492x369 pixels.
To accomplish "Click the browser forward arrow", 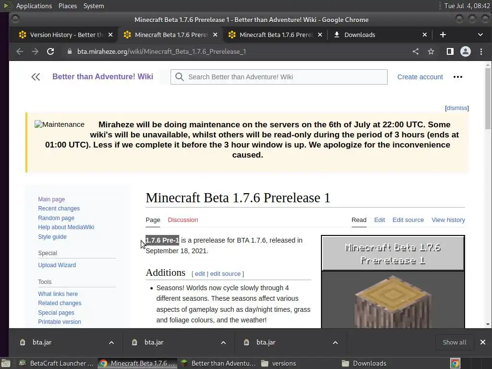I will tap(35, 51).
